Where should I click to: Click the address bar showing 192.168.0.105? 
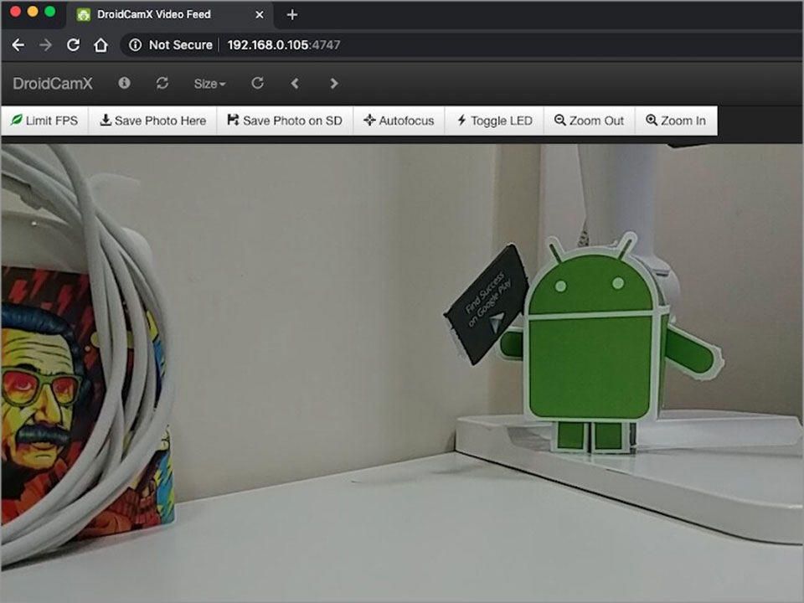pyautogui.click(x=268, y=45)
